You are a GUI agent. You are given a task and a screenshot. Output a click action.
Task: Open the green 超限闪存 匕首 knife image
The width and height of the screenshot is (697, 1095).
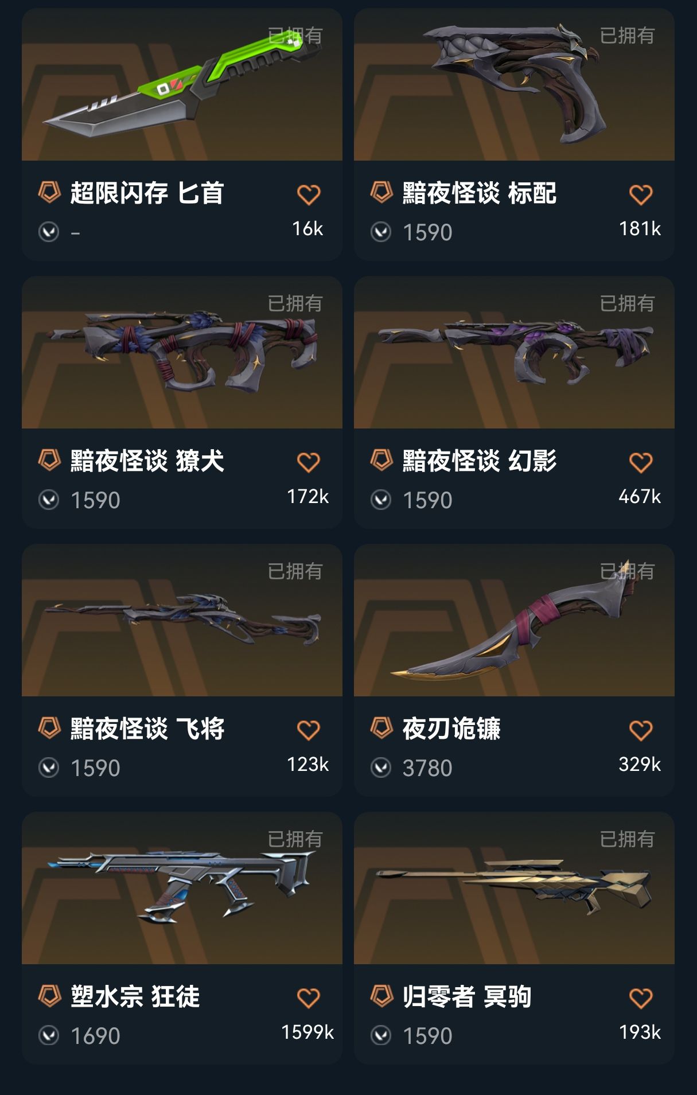[x=182, y=84]
